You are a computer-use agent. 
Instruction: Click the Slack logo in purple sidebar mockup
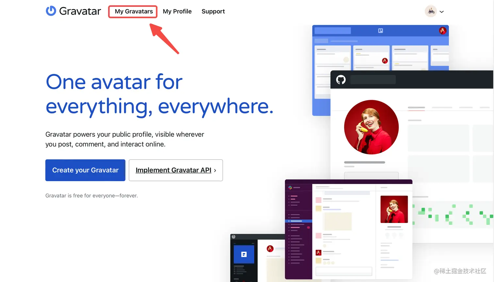coord(290,187)
